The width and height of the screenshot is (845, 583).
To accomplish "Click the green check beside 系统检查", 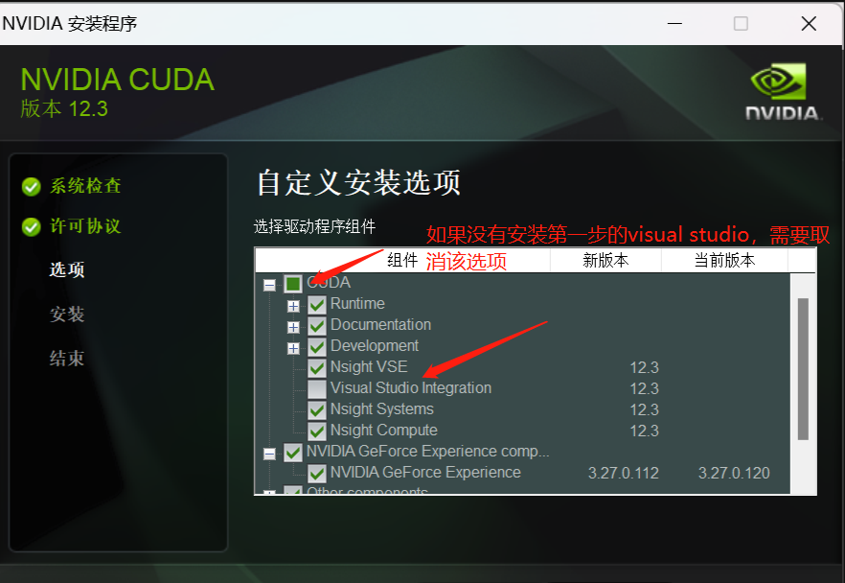I will point(32,187).
